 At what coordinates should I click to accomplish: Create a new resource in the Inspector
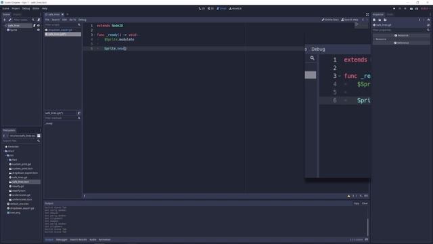coord(374,20)
